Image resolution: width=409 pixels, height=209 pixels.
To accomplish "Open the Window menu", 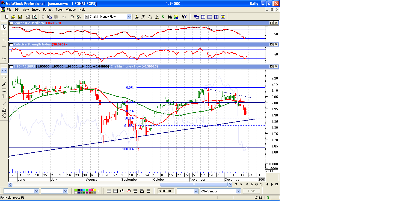I will pos(71,10).
